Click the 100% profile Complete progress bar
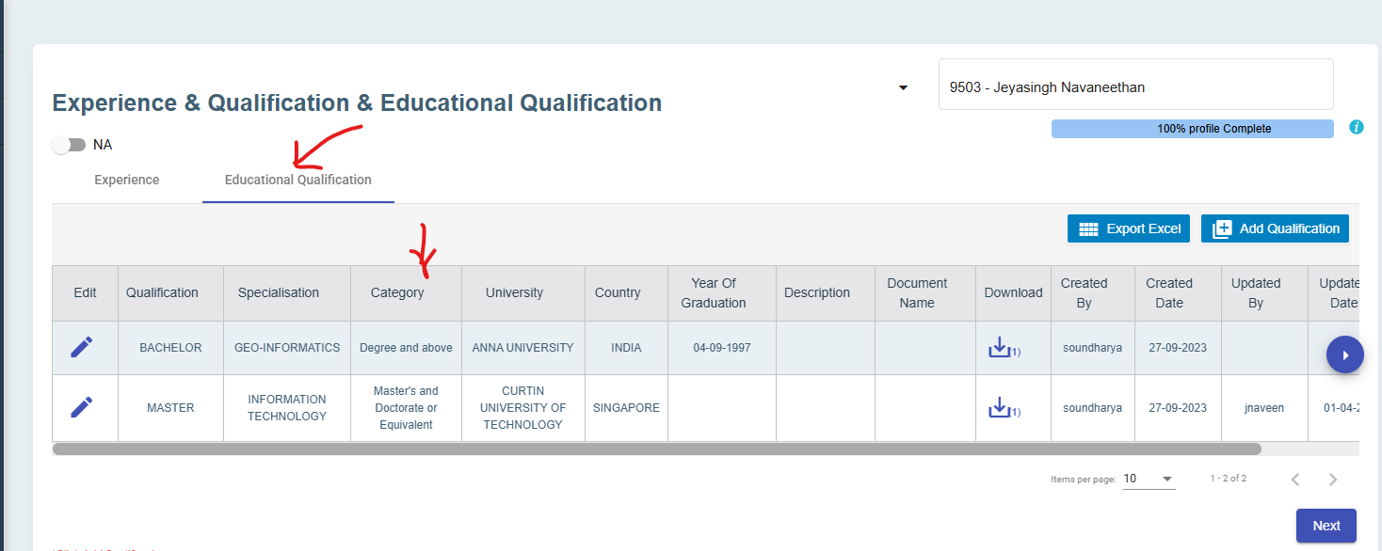This screenshot has height=551, width=1382. coord(1192,129)
